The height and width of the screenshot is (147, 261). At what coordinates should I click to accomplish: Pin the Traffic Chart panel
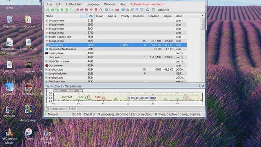coord(199,86)
